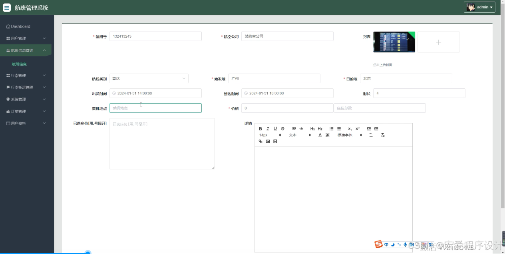Set heading level H2 in editor
This screenshot has height=254, width=505.
point(320,129)
